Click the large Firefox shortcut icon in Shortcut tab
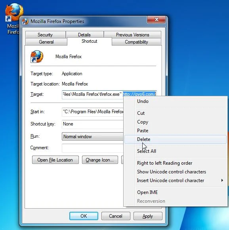Viewport: 229px width, 230px height. click(x=37, y=57)
